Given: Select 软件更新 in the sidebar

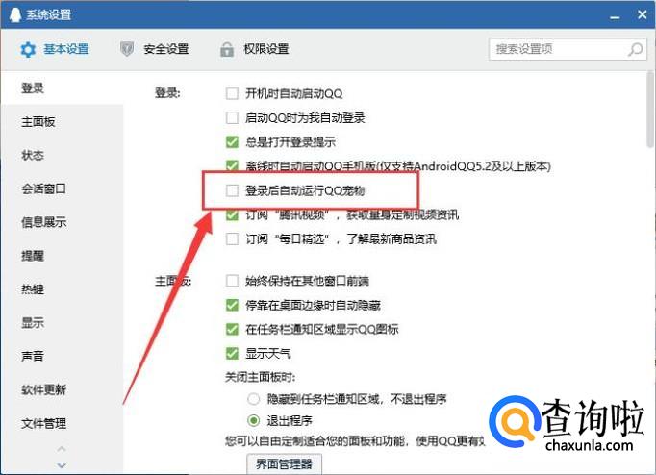Looking at the screenshot, I should [x=62, y=389].
